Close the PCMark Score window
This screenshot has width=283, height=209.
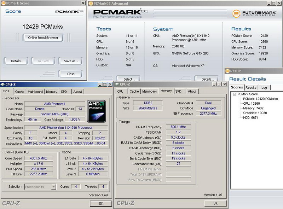click(83, 3)
